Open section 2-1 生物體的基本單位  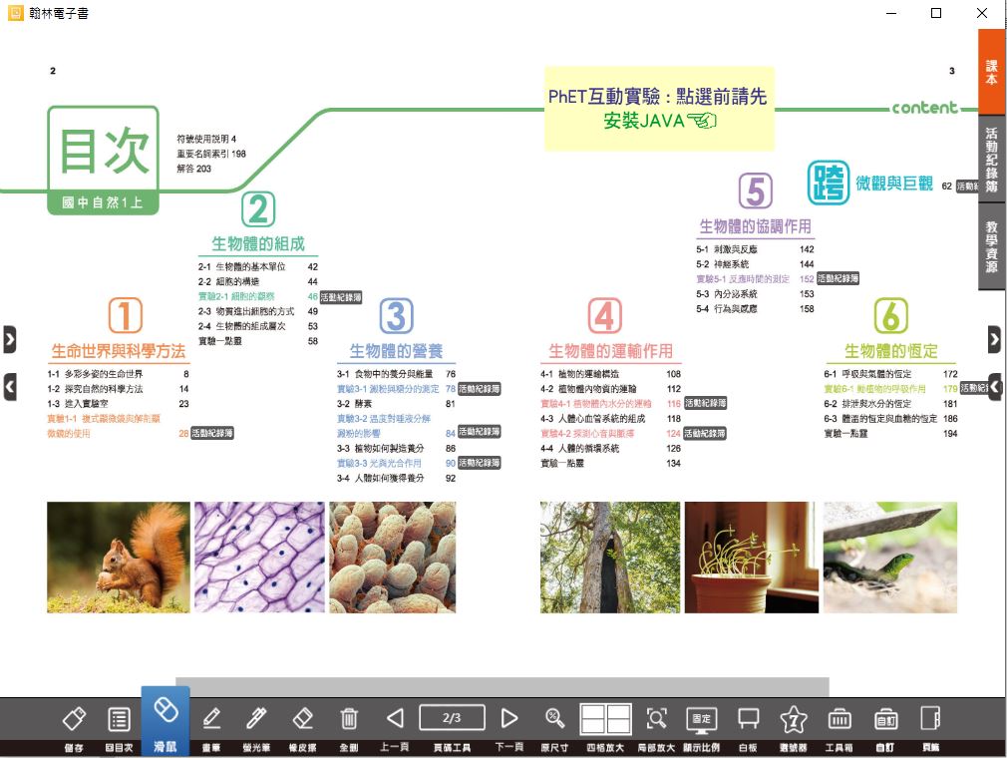pos(258,266)
